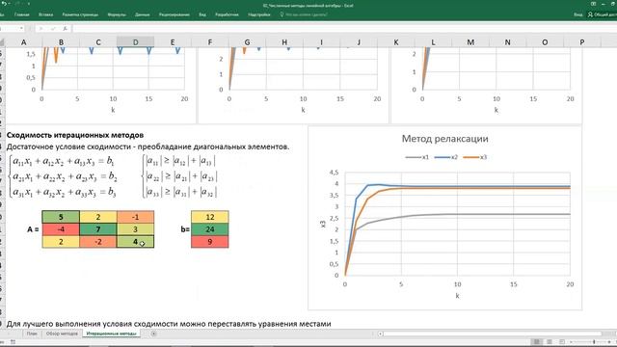Image resolution: width=617 pixels, height=347 pixels.
Task: Select matrix A cell with value -4
Action: 61,229
